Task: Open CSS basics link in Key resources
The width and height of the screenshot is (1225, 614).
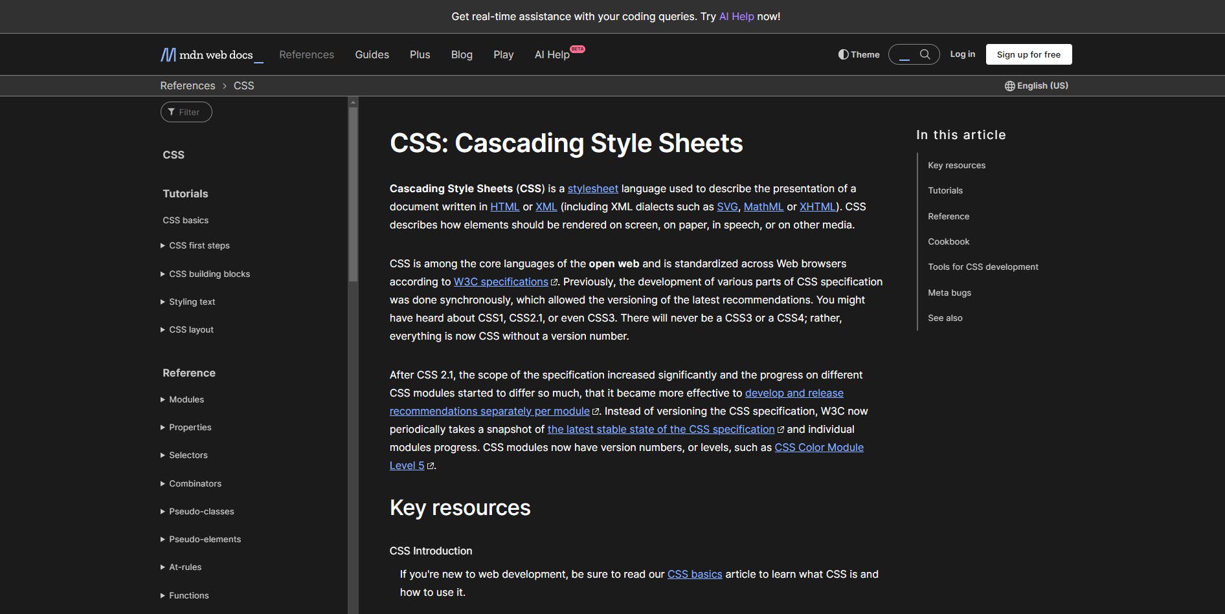Action: pos(695,575)
